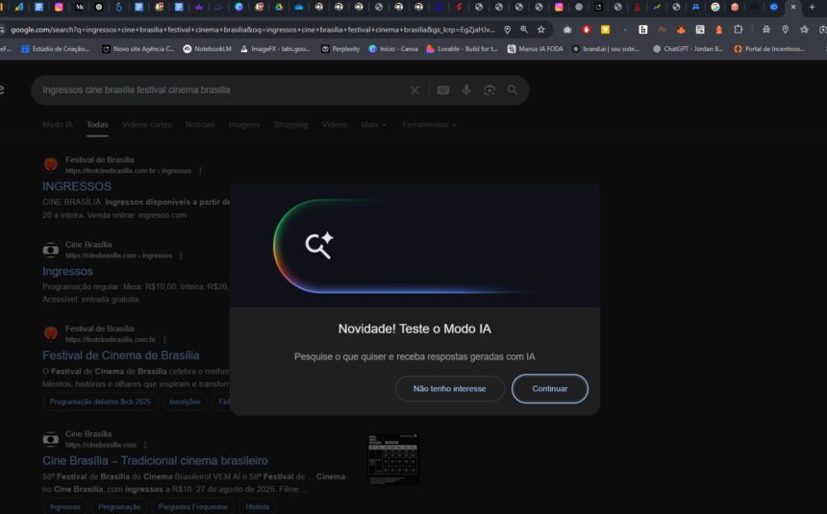Expand the Ferramentas dropdown
The image size is (827, 514).
click(x=429, y=125)
